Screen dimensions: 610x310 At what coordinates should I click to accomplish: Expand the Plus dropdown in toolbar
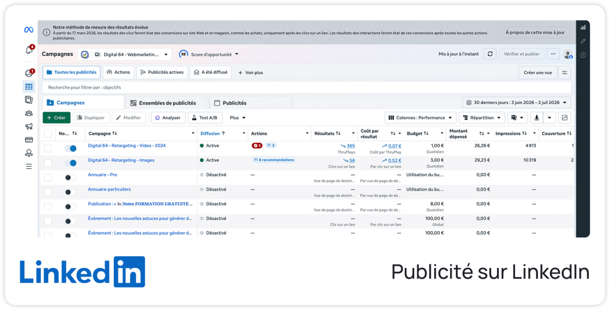pos(237,118)
